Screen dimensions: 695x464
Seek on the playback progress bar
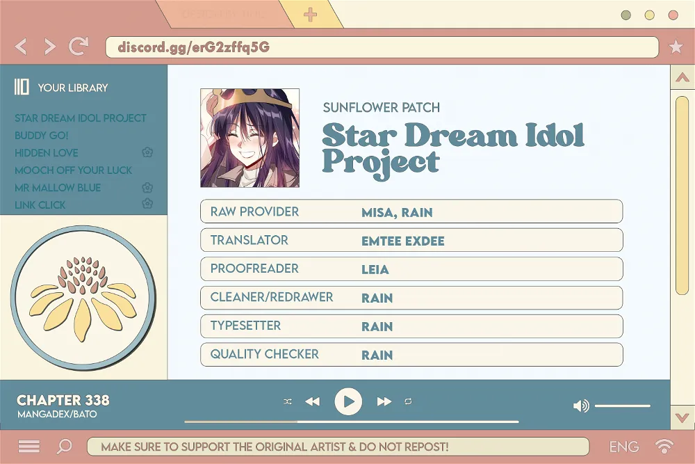tap(352, 422)
